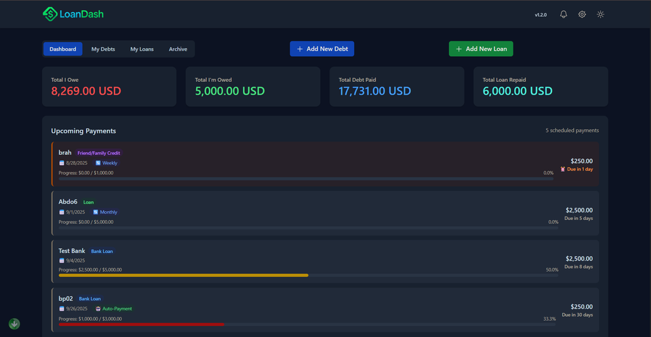Switch to the My Loans tab
Image resolution: width=651 pixels, height=337 pixels.
(142, 49)
